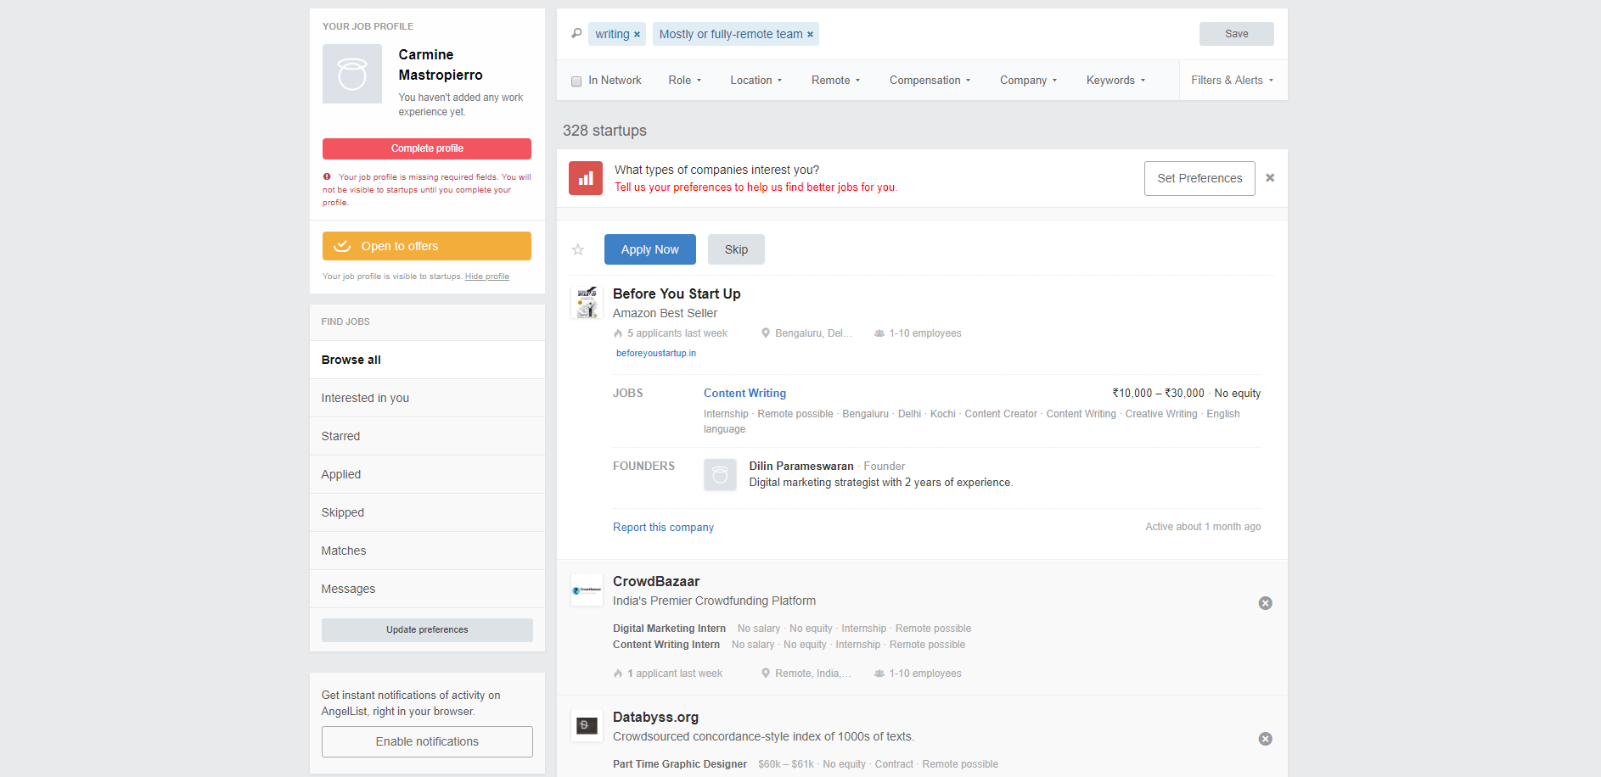
Task: Open the Matches section
Action: (427, 551)
